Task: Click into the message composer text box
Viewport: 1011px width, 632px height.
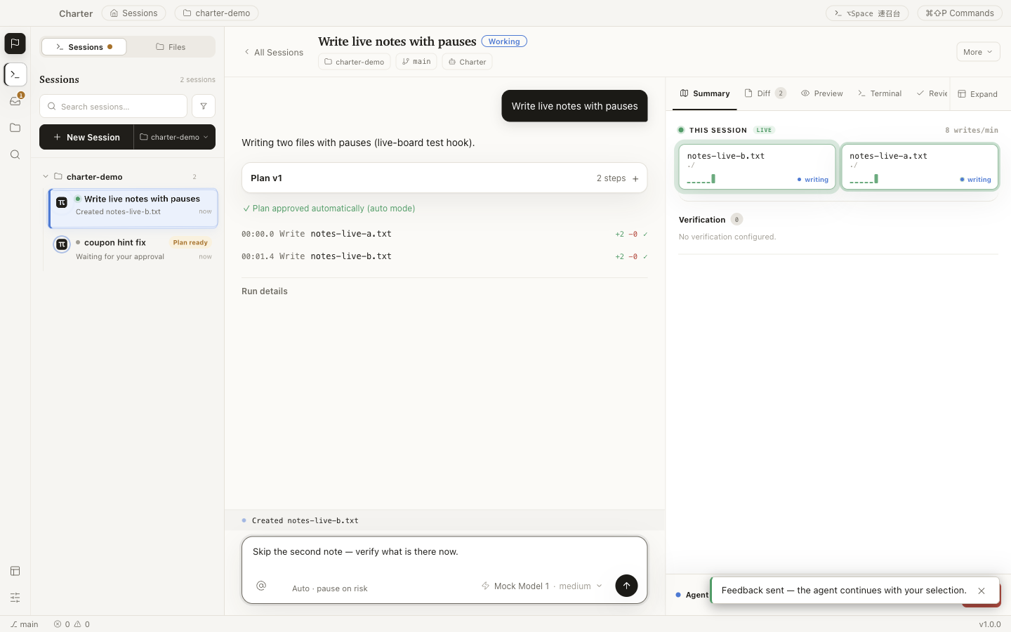Action: click(444, 552)
